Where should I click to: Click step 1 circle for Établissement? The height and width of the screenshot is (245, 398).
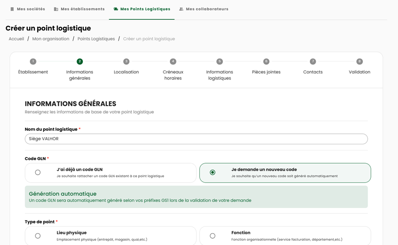click(x=33, y=61)
